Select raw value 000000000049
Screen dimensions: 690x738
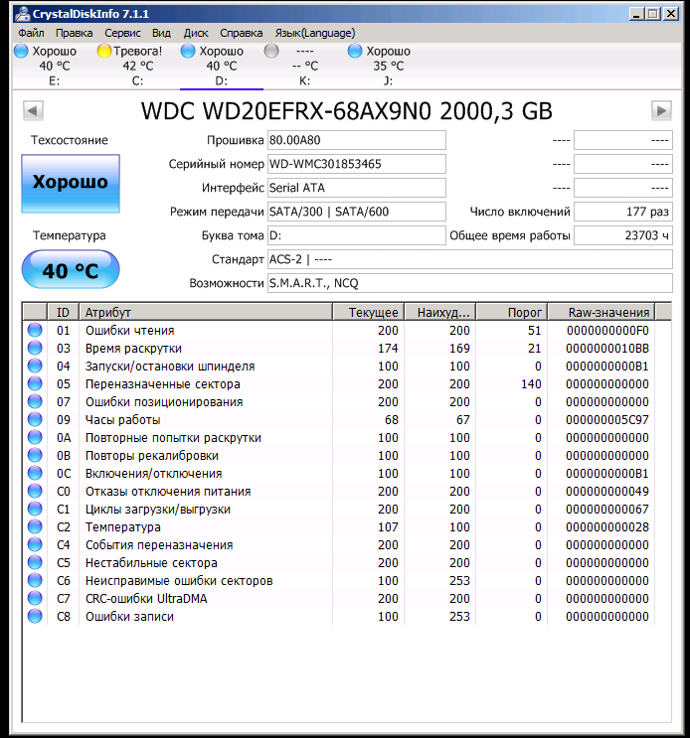tap(607, 492)
